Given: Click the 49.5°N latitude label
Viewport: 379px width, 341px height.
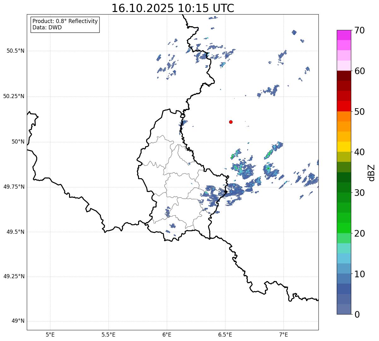Looking at the screenshot, I should (x=15, y=232).
